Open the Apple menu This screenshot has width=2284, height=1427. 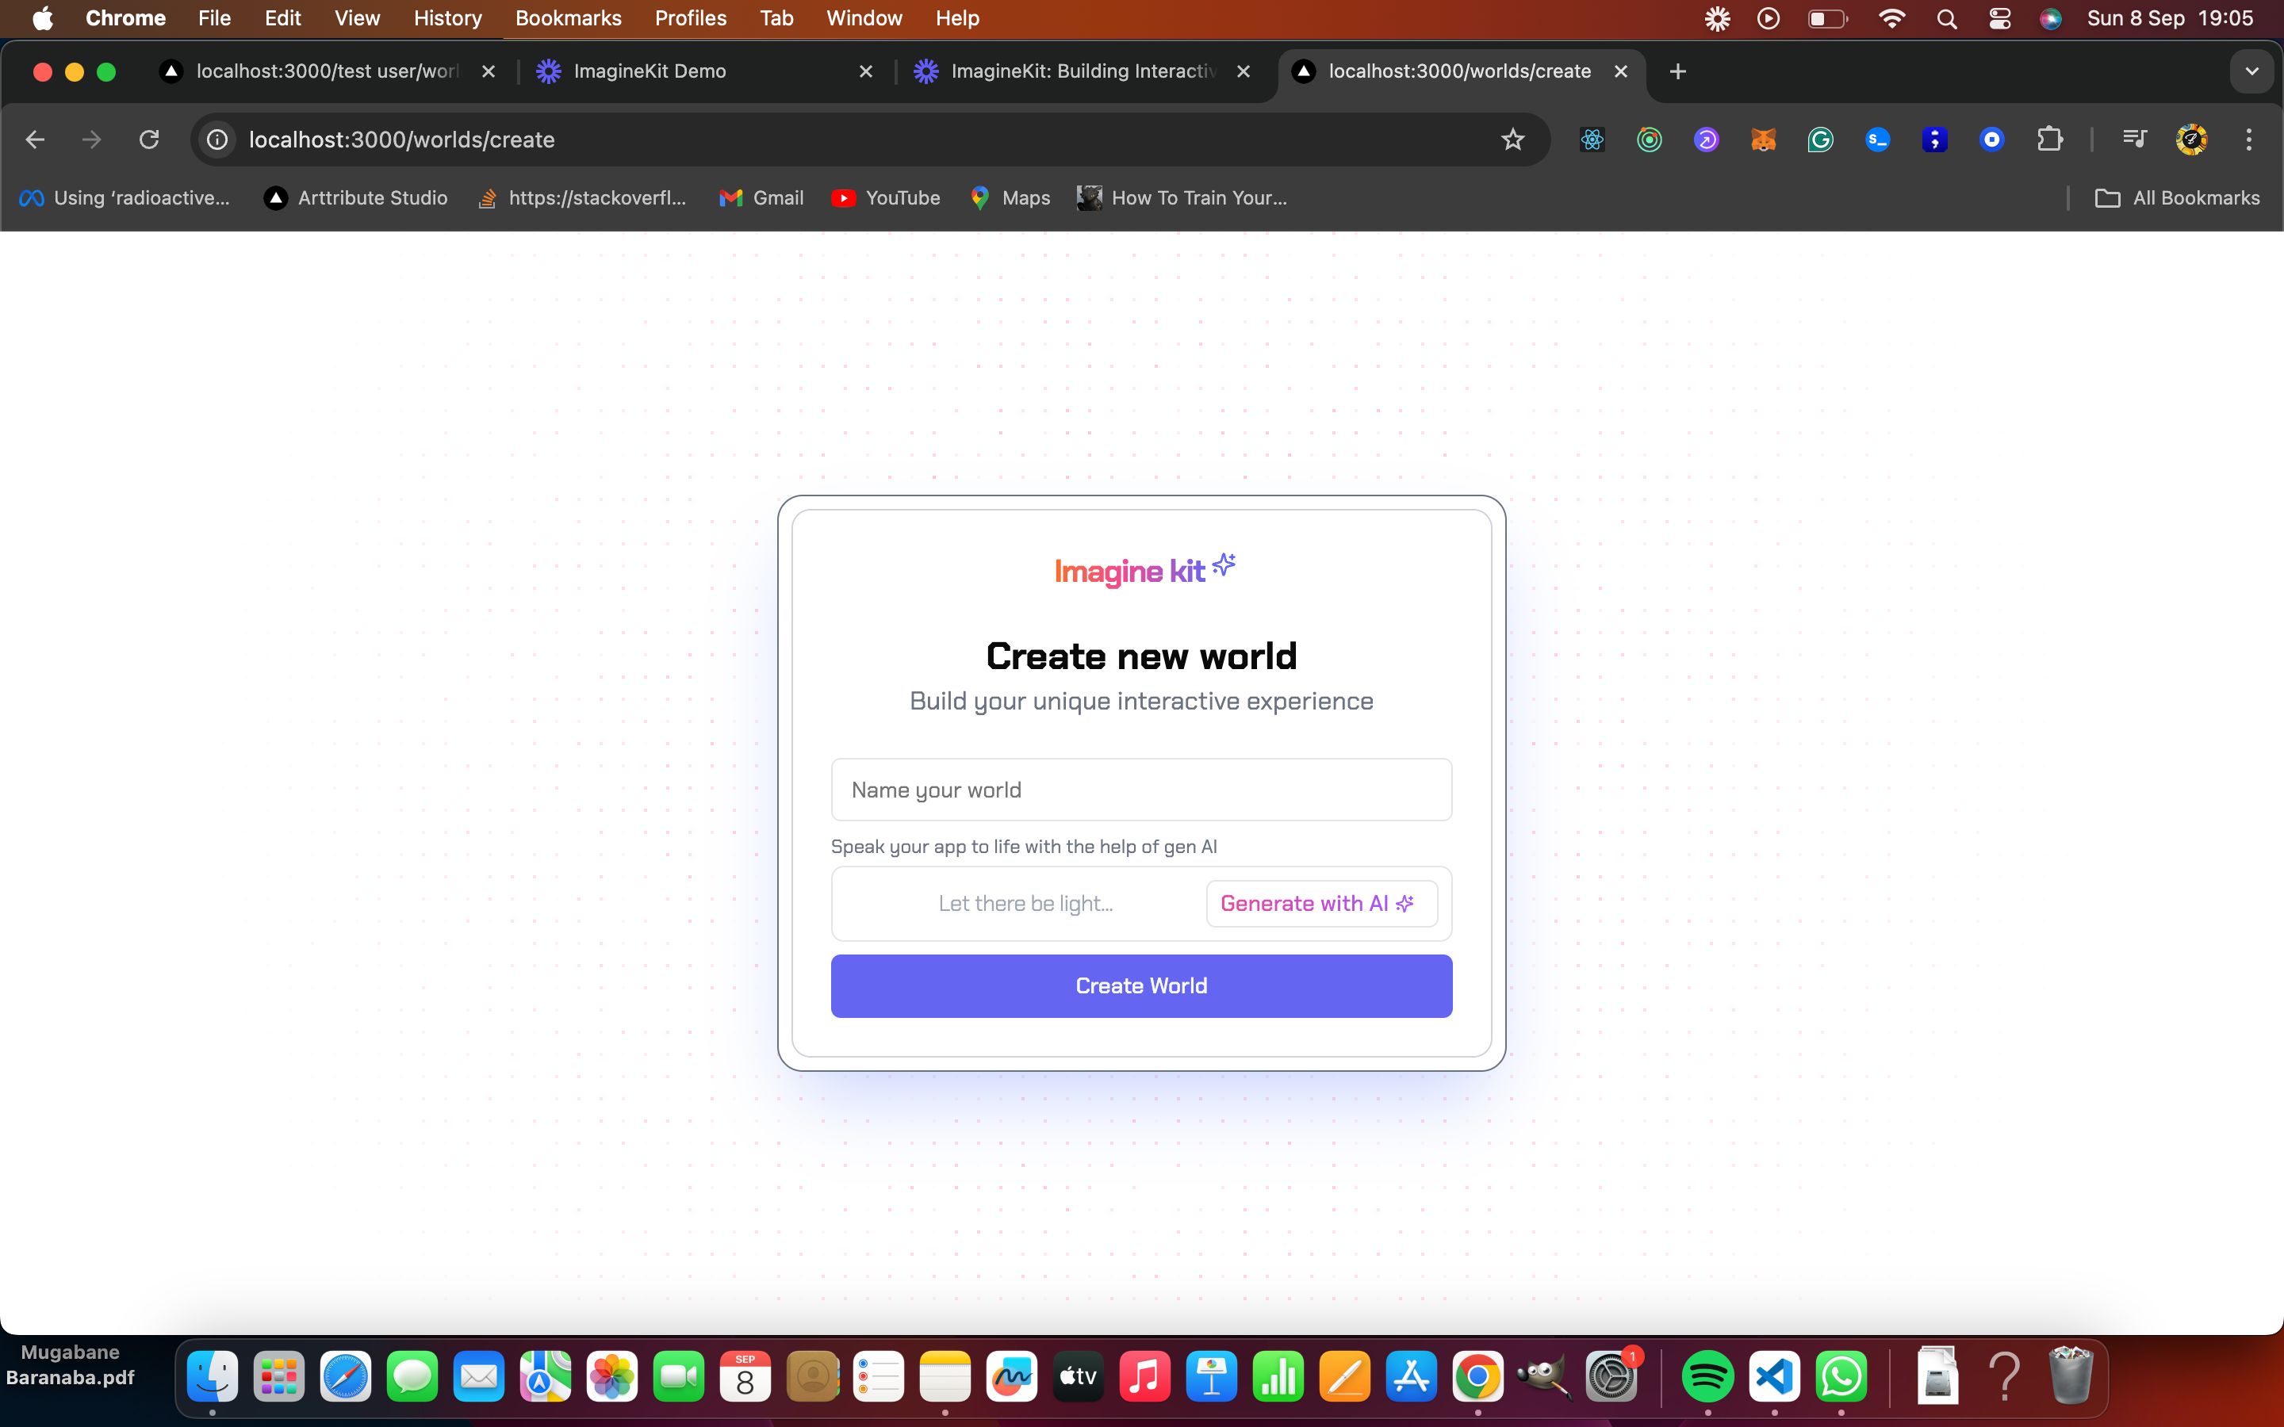tap(43, 18)
